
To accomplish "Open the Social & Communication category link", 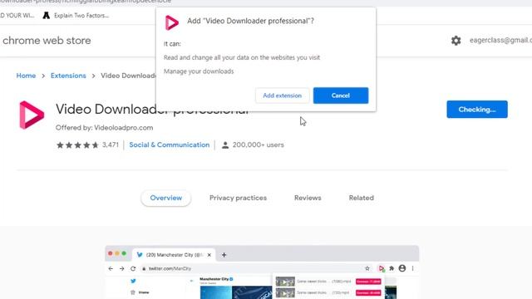I will (x=170, y=145).
